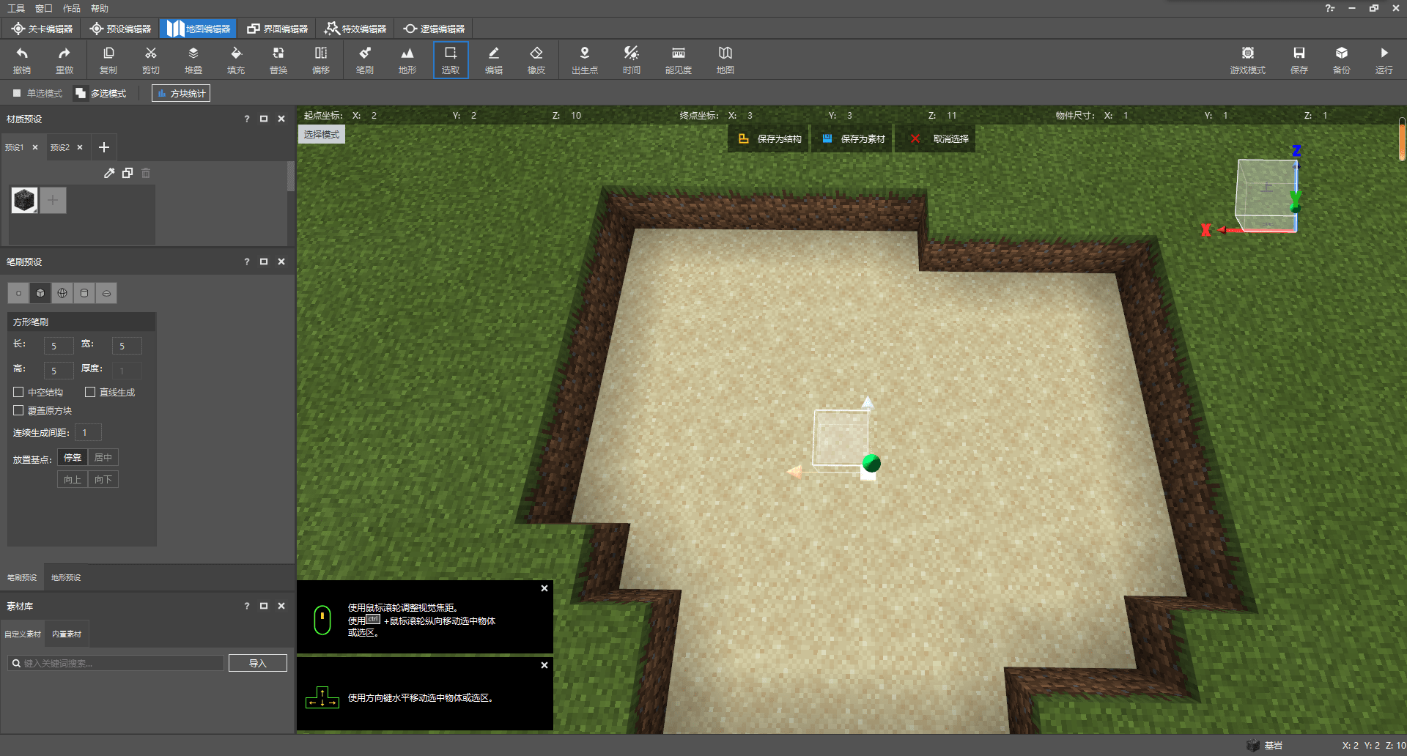
Task: Click the 导入 import button
Action: tap(257, 663)
